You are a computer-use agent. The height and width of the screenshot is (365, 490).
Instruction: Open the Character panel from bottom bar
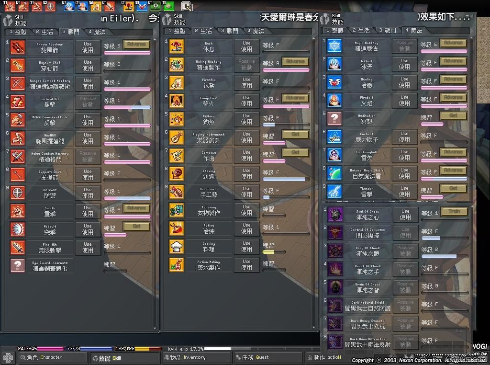pos(53,357)
